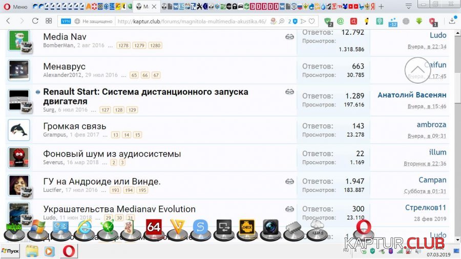
Task: Go to page 67 of Менаврус
Action: coord(156,75)
